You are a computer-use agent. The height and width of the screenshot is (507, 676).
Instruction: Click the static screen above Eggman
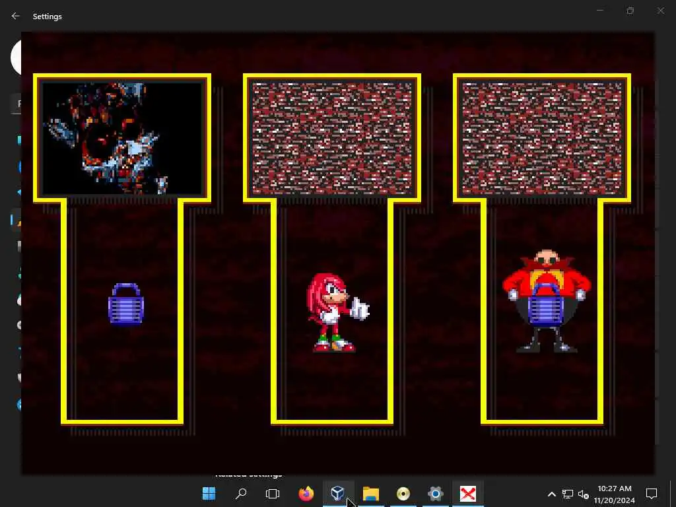click(542, 138)
